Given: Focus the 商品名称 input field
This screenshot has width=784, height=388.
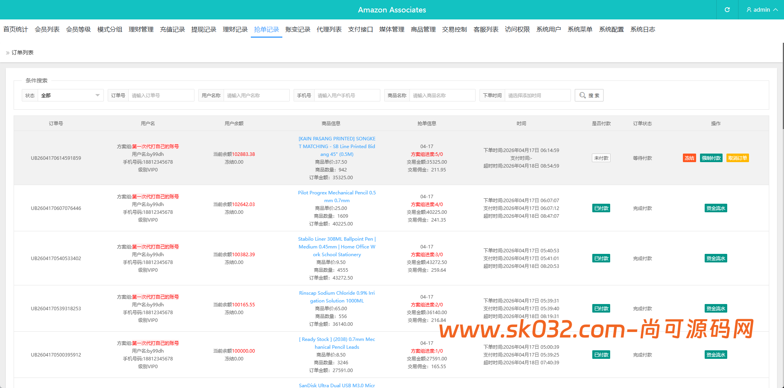Looking at the screenshot, I should [442, 95].
